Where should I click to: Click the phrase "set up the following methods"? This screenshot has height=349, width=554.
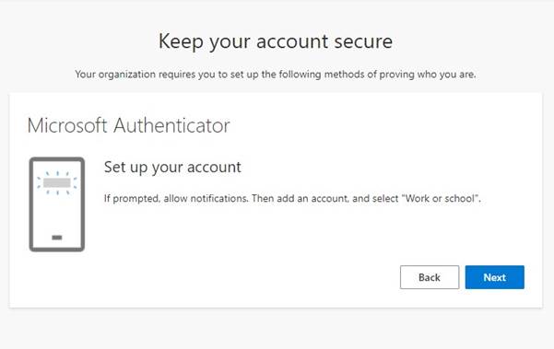(276, 75)
